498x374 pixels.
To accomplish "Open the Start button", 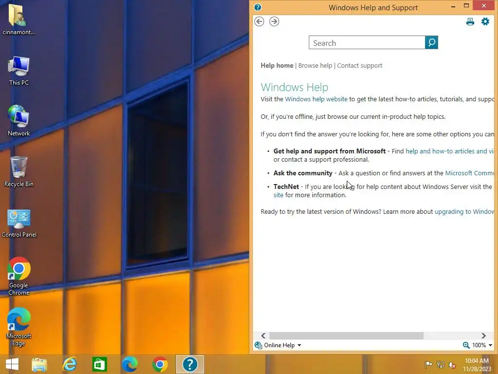I will [12, 364].
